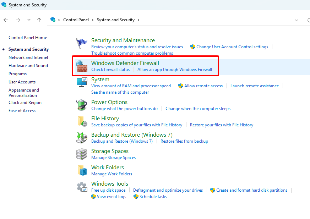Expand chevron before Control Panel breadcrumb
This screenshot has width=310, height=219.
[x=59, y=20]
